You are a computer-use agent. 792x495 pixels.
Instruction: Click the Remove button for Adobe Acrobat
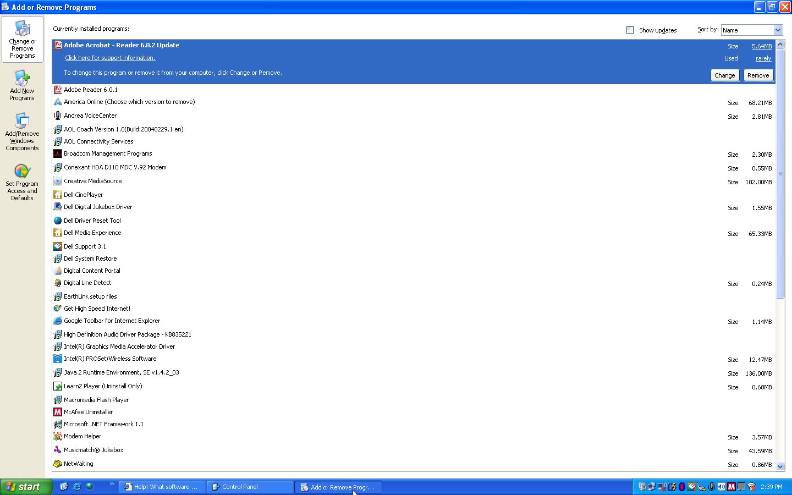(758, 75)
